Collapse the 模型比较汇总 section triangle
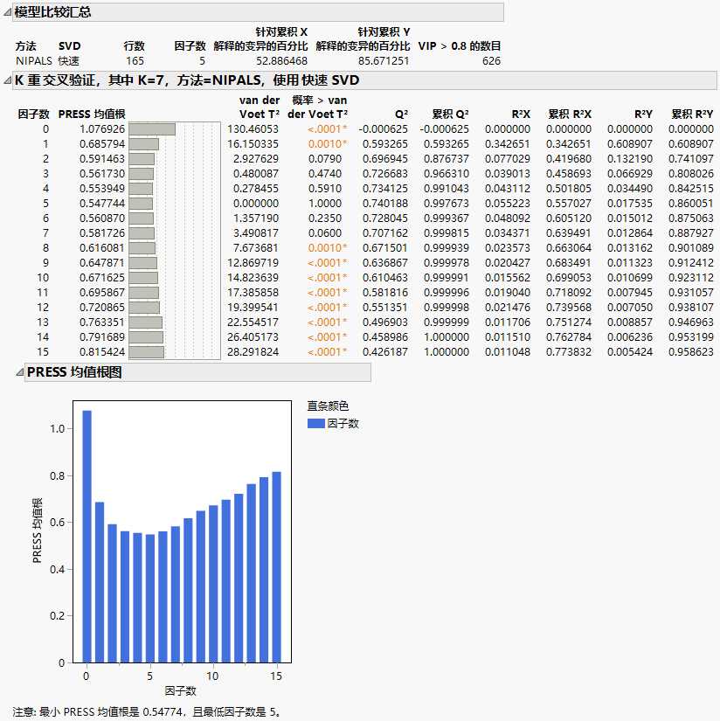 pos(8,12)
